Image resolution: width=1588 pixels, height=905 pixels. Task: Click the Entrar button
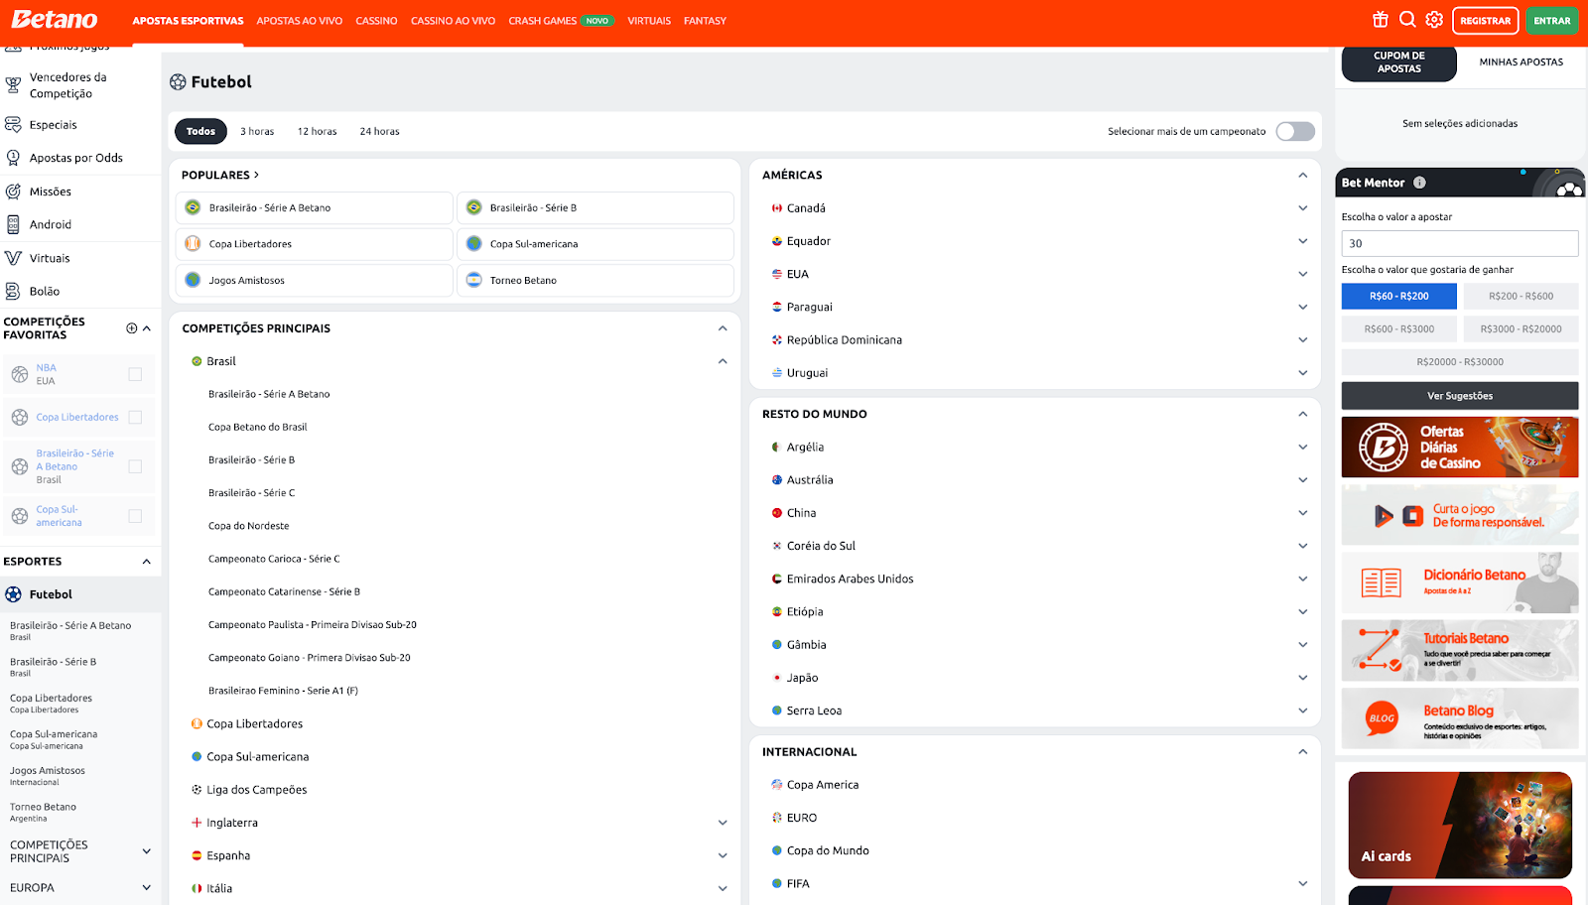(x=1551, y=21)
